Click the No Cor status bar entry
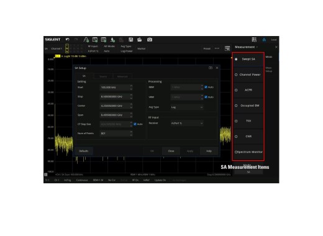 [112, 180]
